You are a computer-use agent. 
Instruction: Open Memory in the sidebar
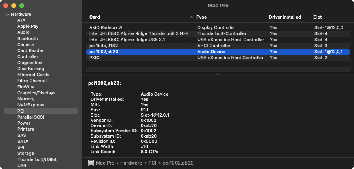(x=26, y=99)
